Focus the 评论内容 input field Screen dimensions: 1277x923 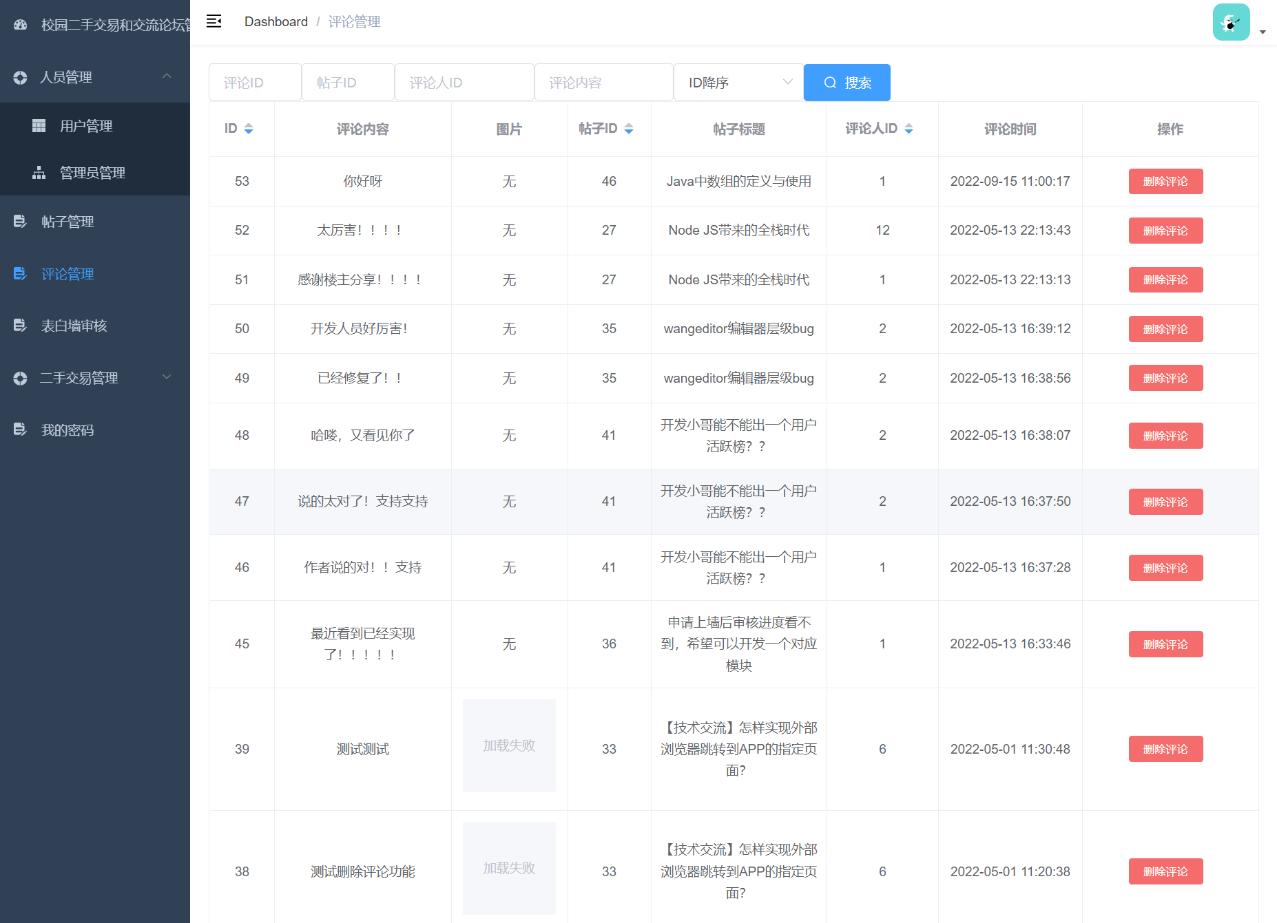604,83
